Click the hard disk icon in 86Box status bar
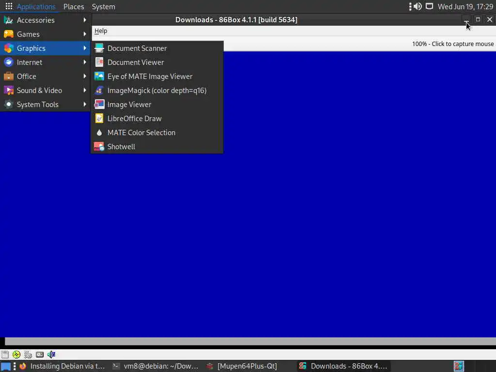This screenshot has height=372, width=496. pyautogui.click(x=28, y=354)
